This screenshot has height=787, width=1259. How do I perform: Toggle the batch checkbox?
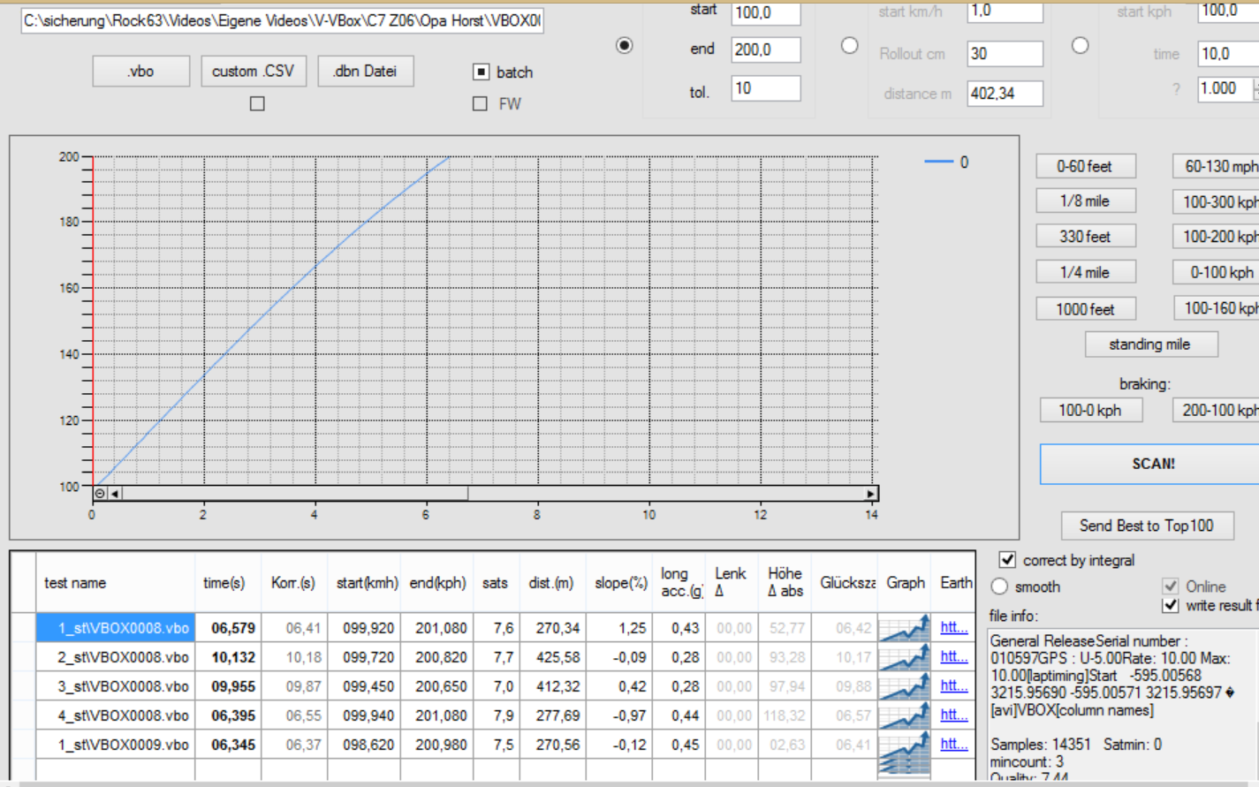[x=481, y=72]
